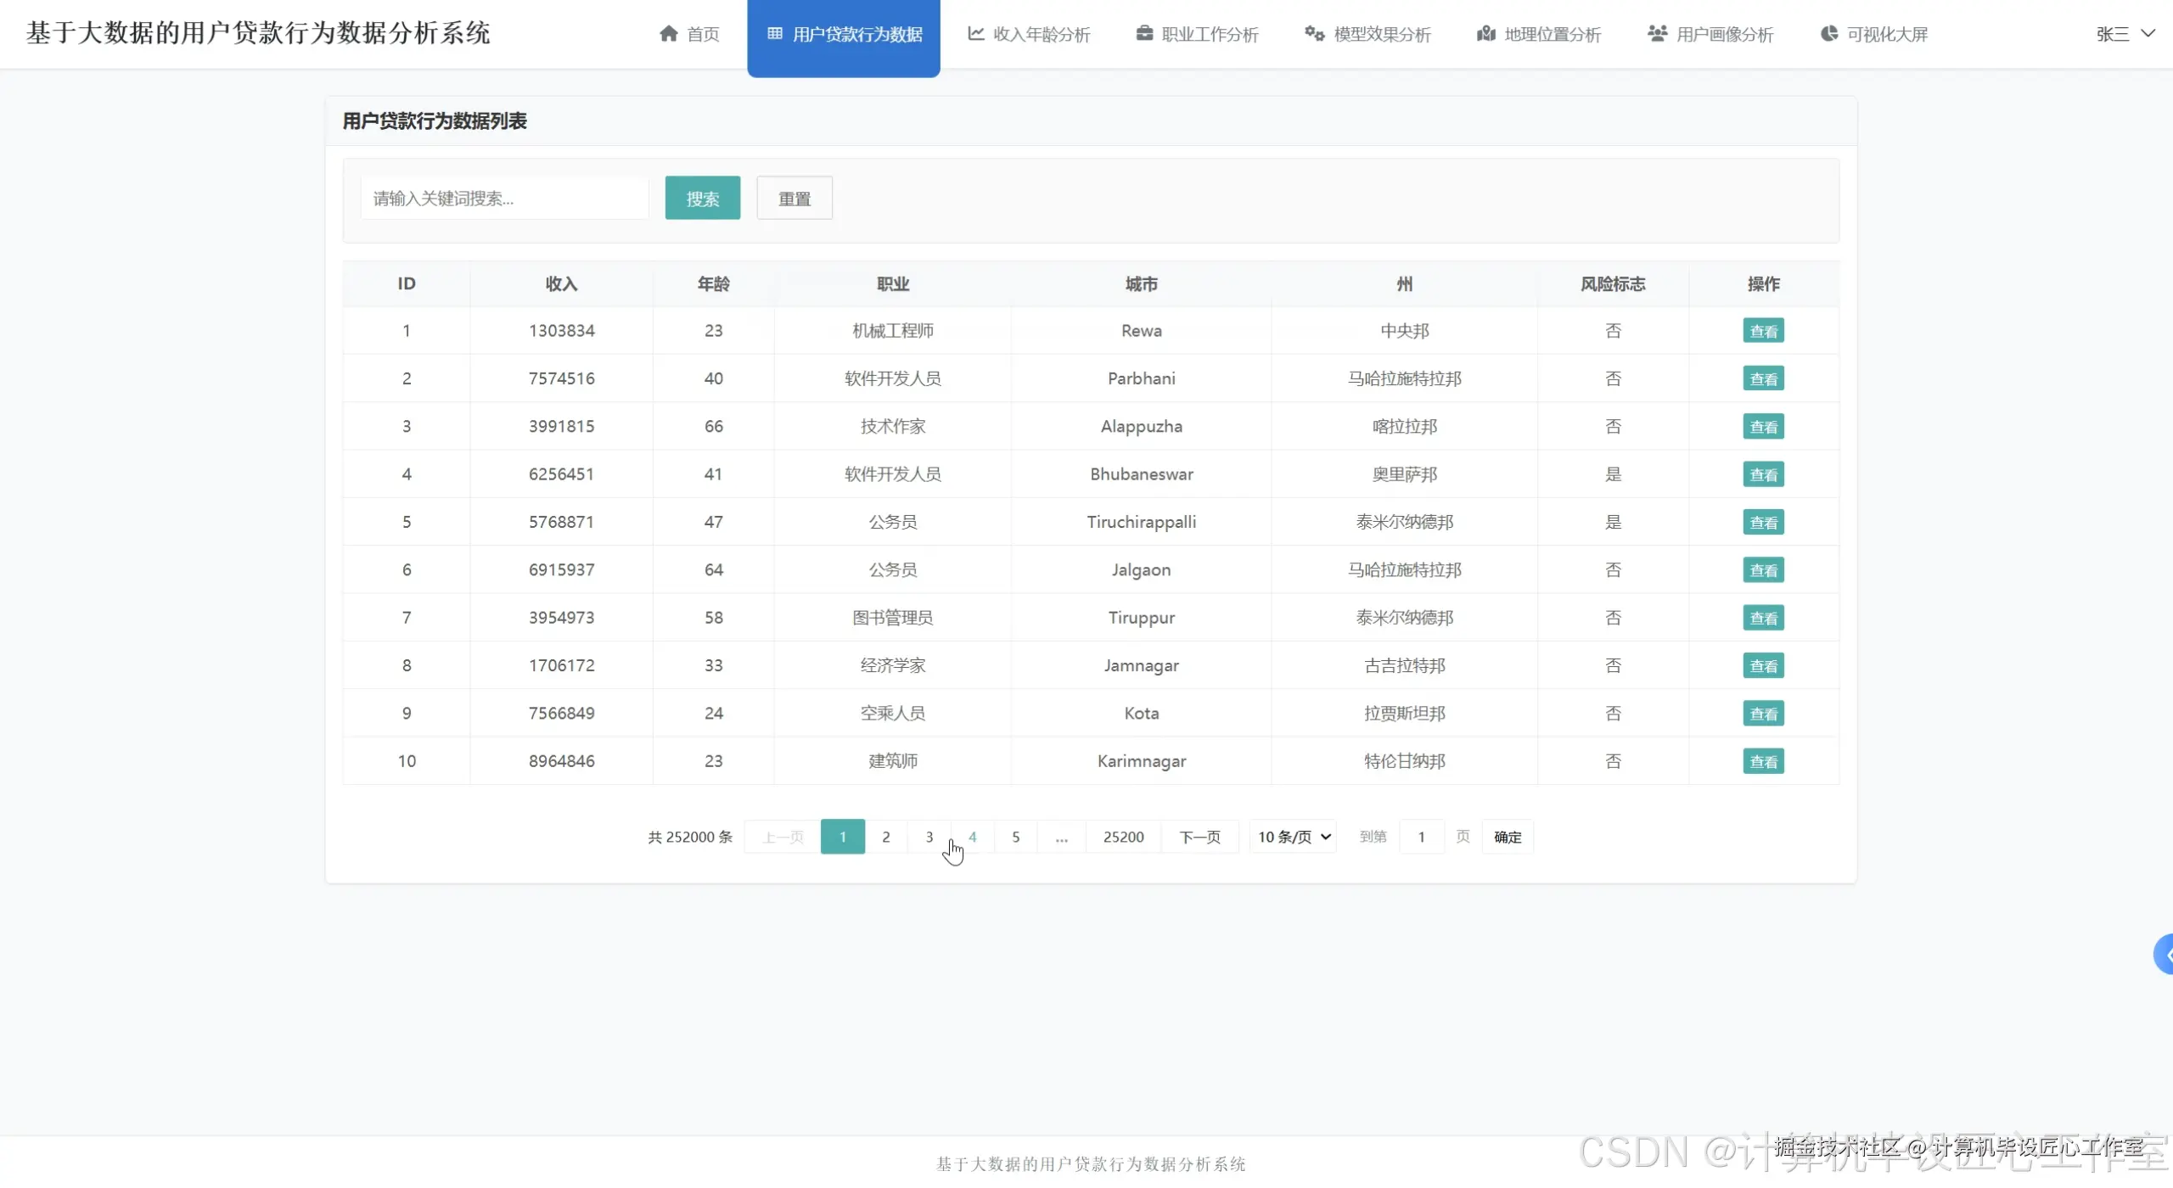Open the 职业工作分析 menu item
This screenshot has width=2173, height=1188.
1198,34
